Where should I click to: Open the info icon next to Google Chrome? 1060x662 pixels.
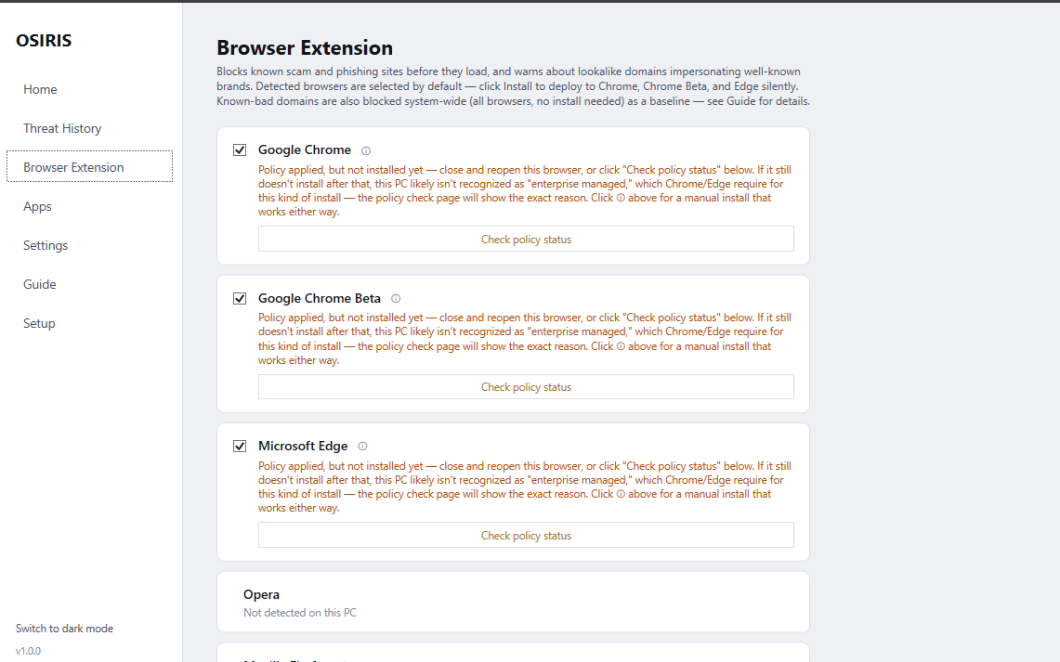click(366, 150)
